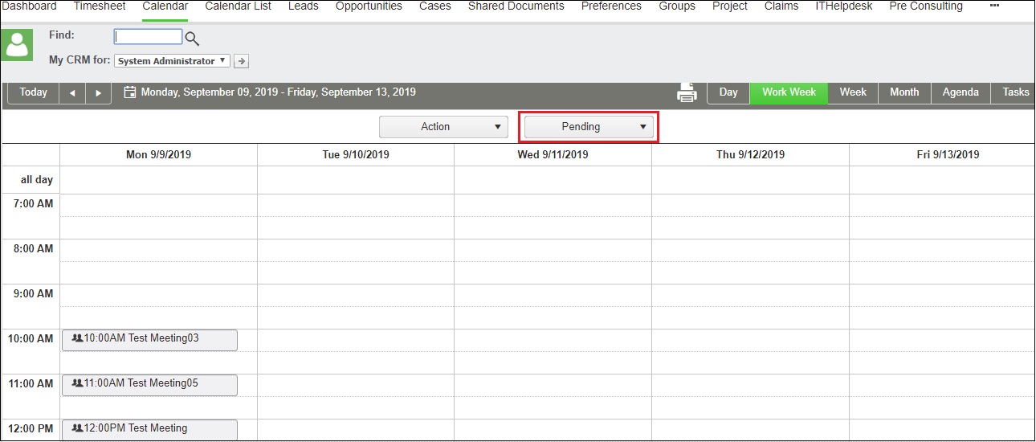
Task: Switch to Day view
Action: 728,92
